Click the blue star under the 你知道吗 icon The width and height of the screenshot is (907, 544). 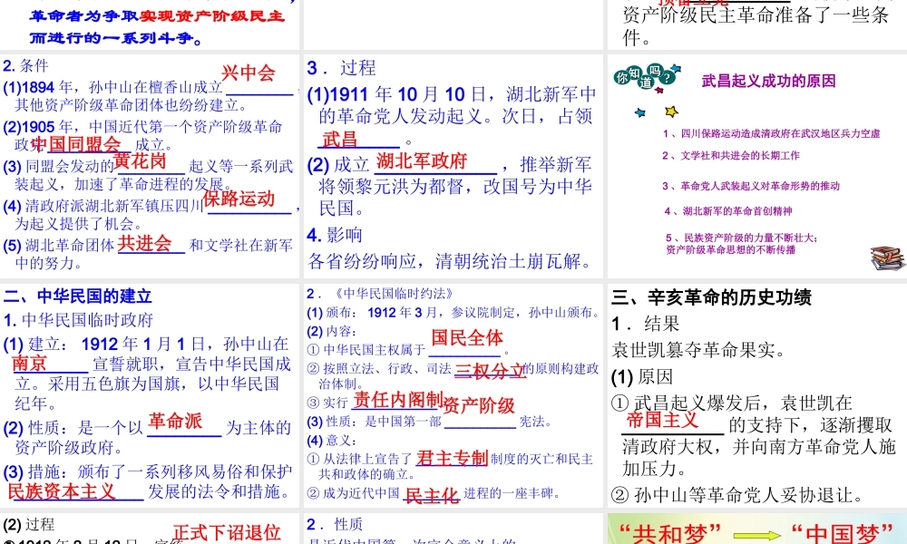click(x=639, y=112)
